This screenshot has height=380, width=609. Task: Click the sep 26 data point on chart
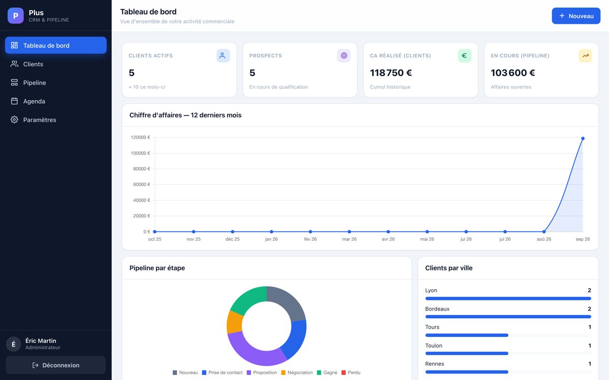pos(583,138)
